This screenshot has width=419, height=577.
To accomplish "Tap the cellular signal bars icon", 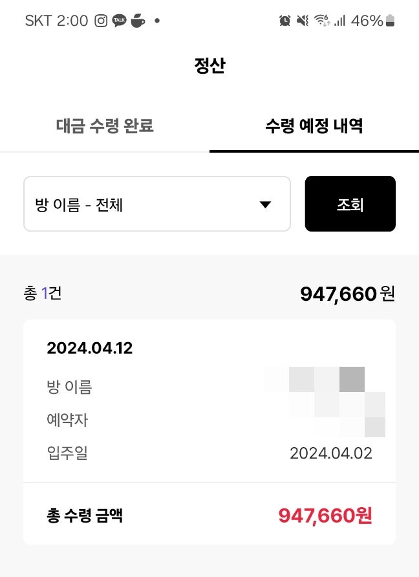I will pos(339,21).
